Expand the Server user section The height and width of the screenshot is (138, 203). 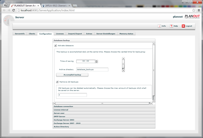click(104, 113)
